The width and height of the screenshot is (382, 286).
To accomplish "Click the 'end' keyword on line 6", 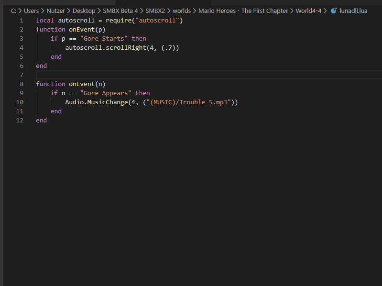I will tap(42, 66).
